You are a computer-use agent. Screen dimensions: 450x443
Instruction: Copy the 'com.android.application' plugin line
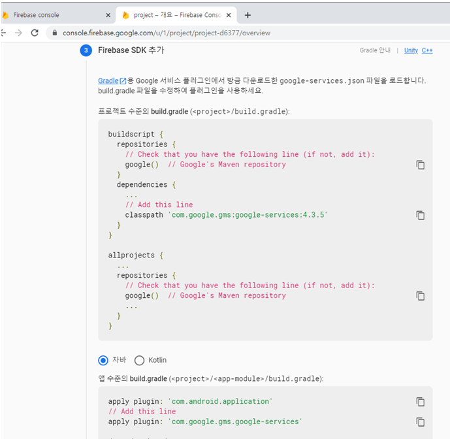[x=420, y=402]
